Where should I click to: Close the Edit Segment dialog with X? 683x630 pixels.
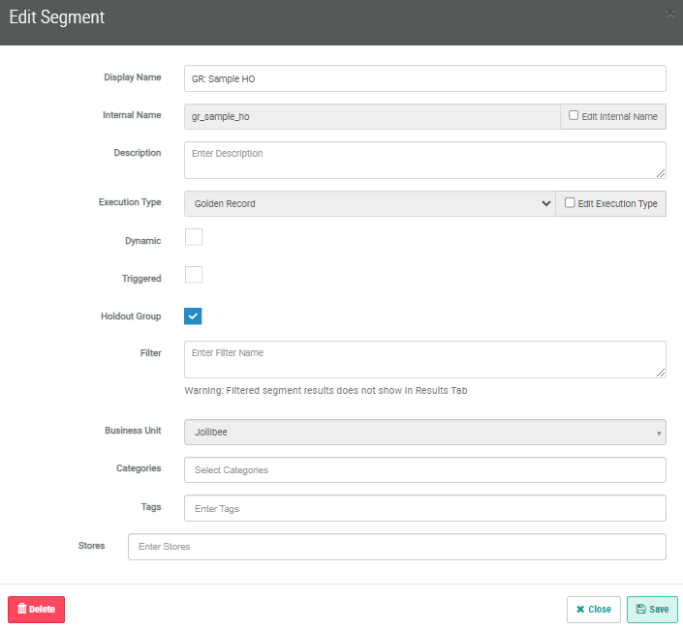(670, 14)
